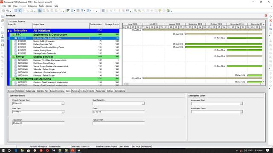Image resolution: width=273 pixels, height=153 pixels.
Task: Click the red Primavera P6 icon on the taskbar
Action: (x=73, y=150)
